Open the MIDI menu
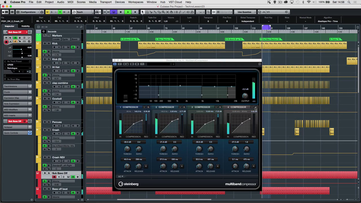Screen dimensions: 361x203 point(71,2)
